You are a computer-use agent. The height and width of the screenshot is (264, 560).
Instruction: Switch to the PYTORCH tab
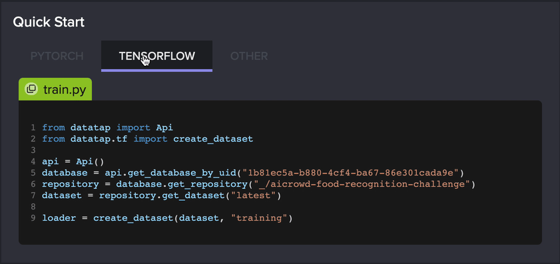tap(57, 56)
